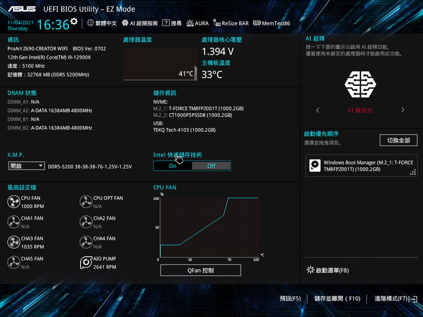Turn On Intel 快速儲存技術
The width and height of the screenshot is (423, 317).
click(173, 166)
